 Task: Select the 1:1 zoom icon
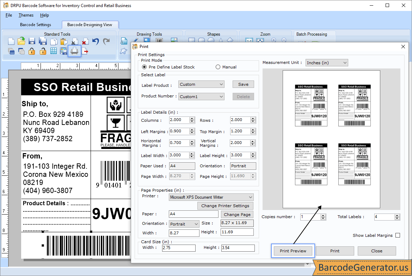tap(248, 40)
